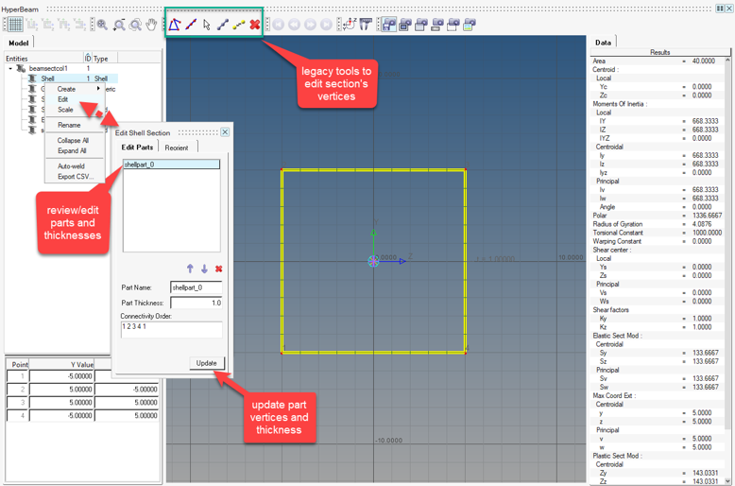The width and height of the screenshot is (735, 486).
Task: Select the triangle sketch vertices tool
Action: pyautogui.click(x=175, y=25)
